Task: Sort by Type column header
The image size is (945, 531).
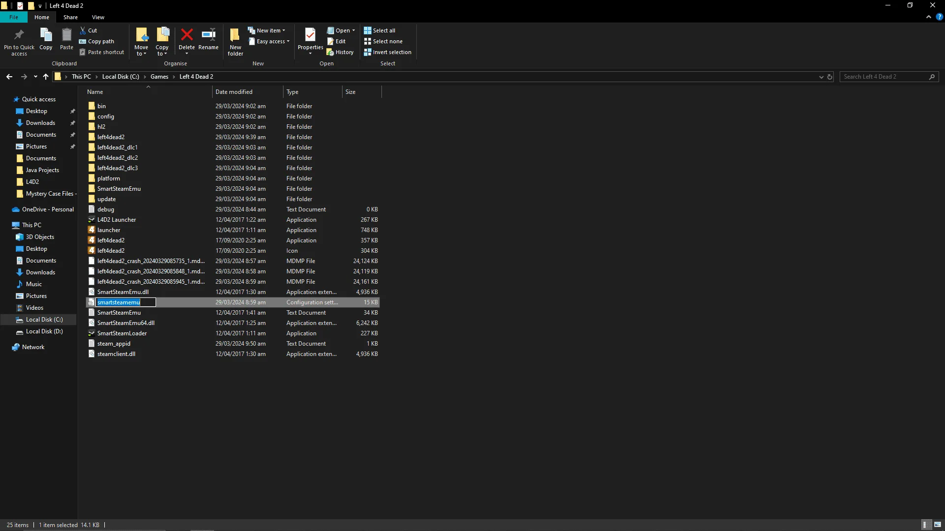Action: point(313,92)
